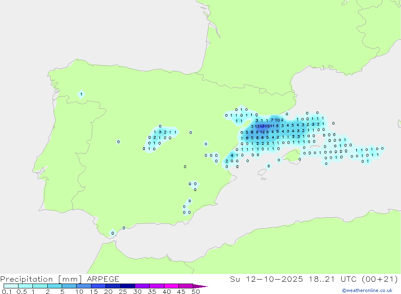Select the 5–10 mm light blue legend swatch
The image size is (401, 294).
pos(69,286)
